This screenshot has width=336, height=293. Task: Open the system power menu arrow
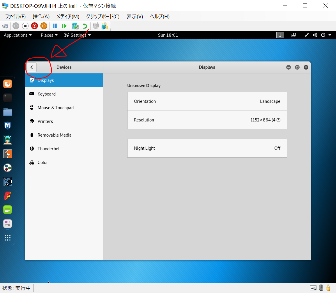330,35
